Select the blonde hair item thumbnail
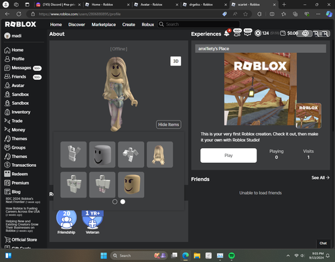The width and height of the screenshot is (335, 262). pos(159,154)
